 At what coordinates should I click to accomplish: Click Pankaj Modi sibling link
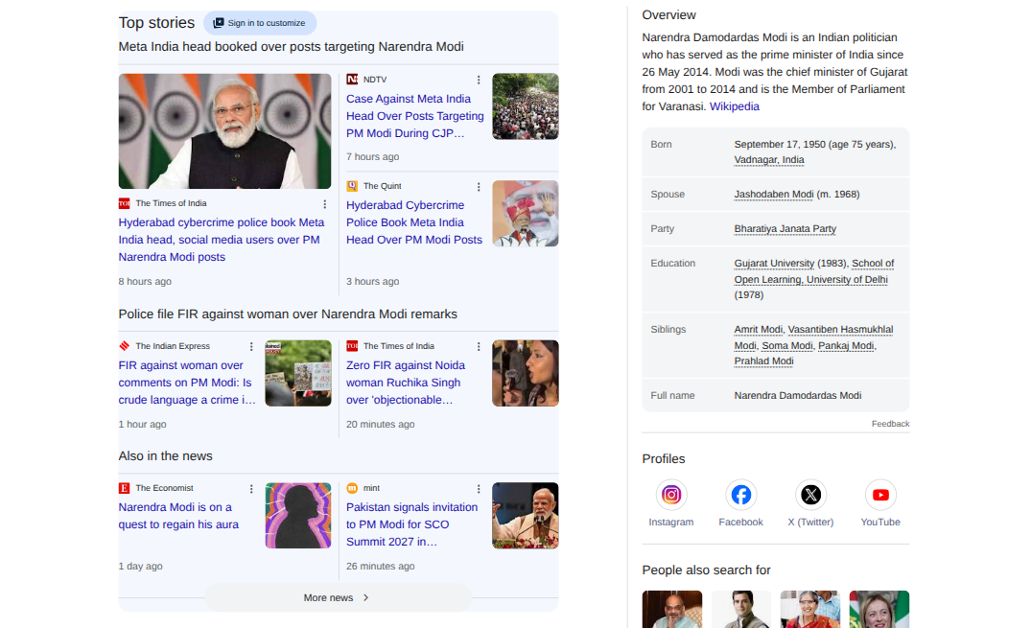[x=846, y=346]
